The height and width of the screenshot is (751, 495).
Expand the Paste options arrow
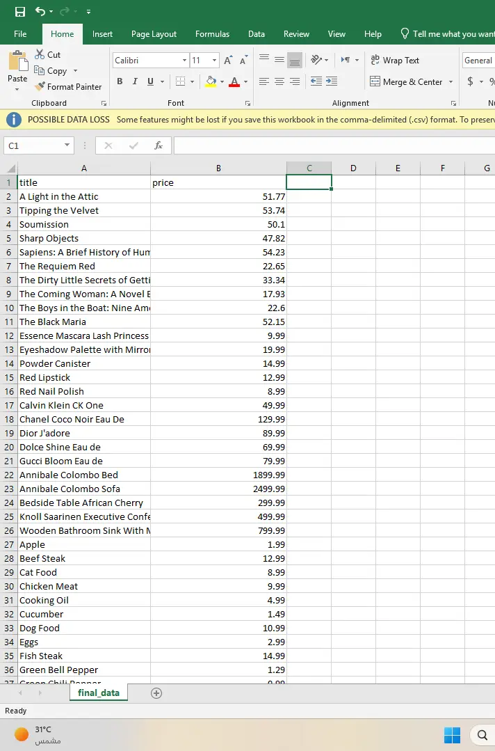click(x=17, y=90)
